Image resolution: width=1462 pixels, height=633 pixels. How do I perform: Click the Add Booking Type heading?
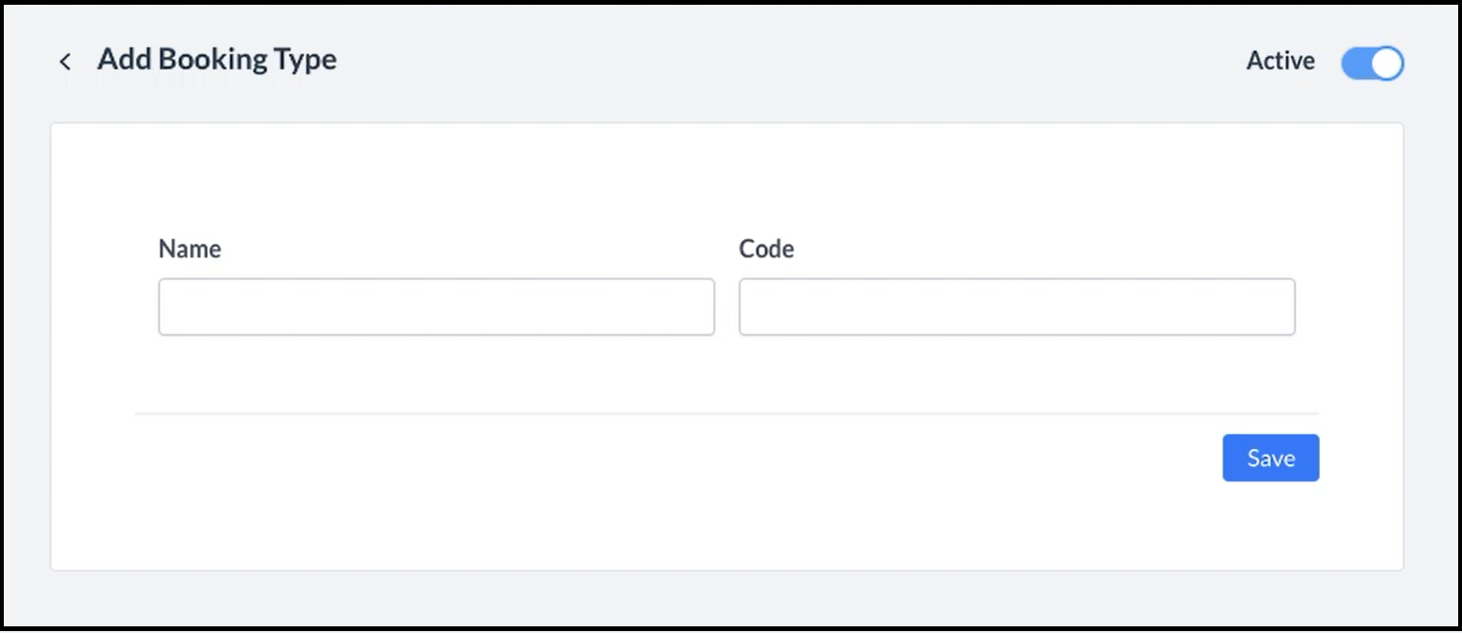pyautogui.click(x=216, y=59)
